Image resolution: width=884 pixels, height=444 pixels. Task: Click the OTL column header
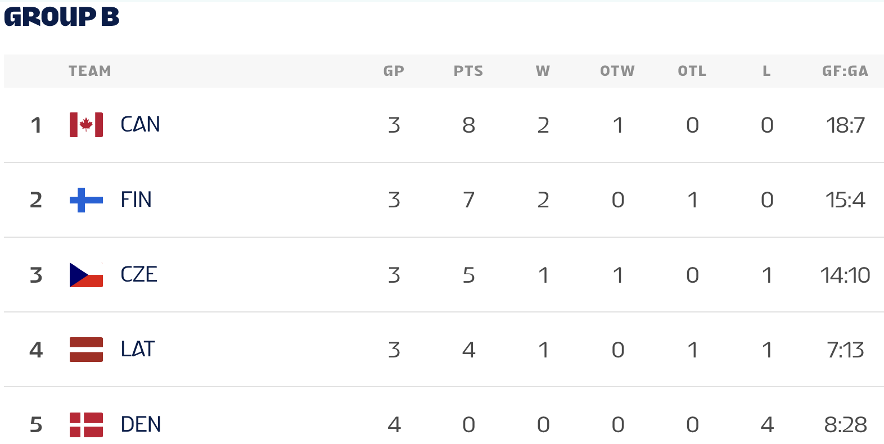[x=692, y=71]
